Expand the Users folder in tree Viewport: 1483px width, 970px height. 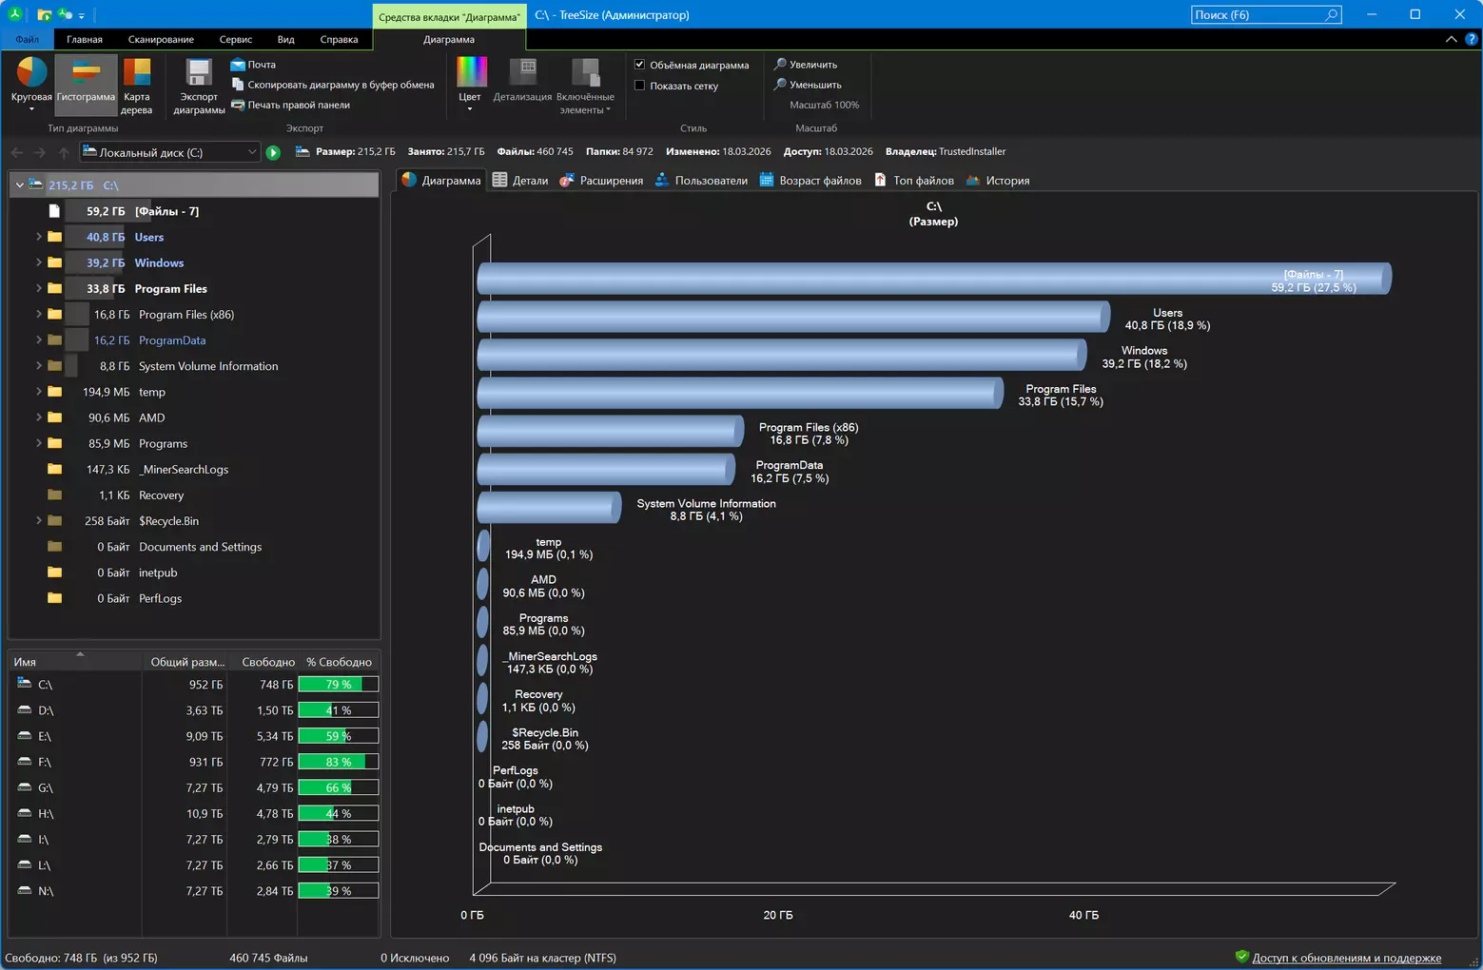pos(38,237)
